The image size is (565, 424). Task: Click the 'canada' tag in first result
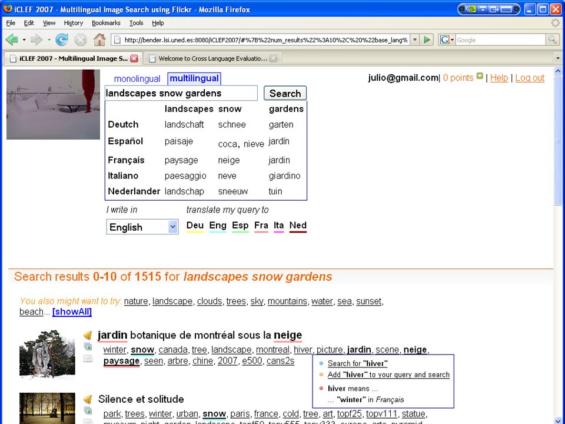click(x=173, y=350)
